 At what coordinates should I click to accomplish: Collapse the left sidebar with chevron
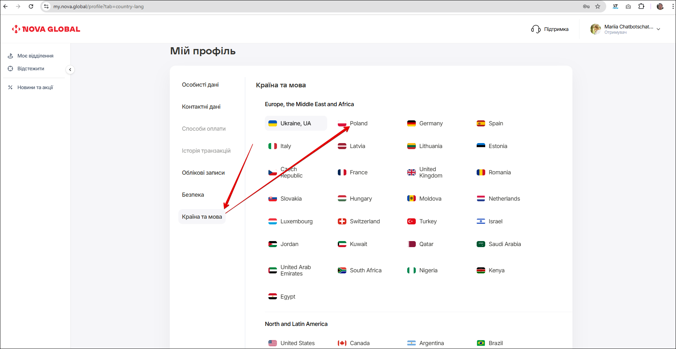[70, 70]
